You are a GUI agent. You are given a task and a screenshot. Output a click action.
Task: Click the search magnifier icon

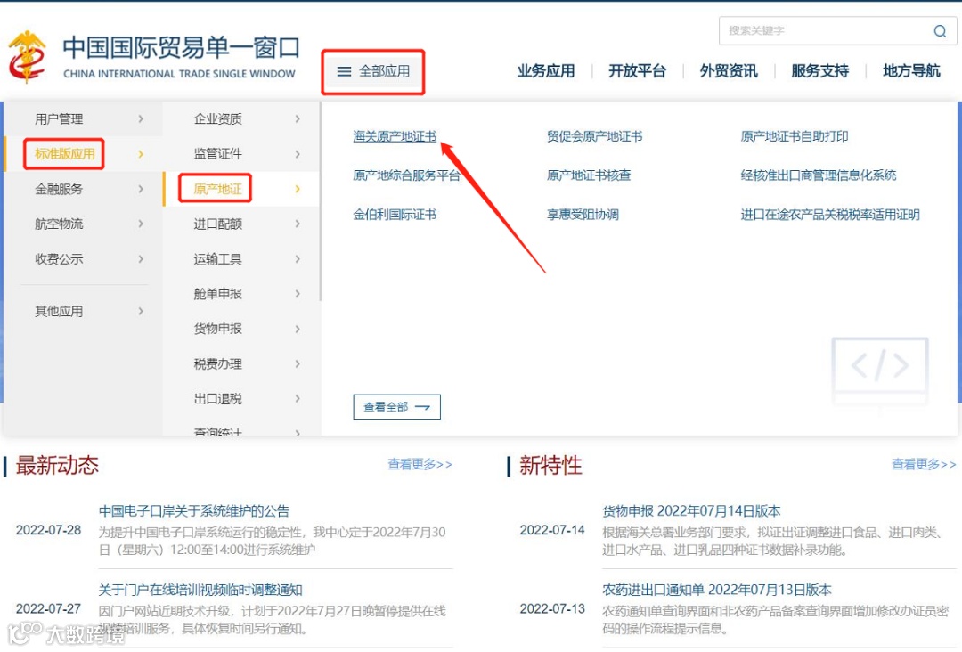pos(940,30)
